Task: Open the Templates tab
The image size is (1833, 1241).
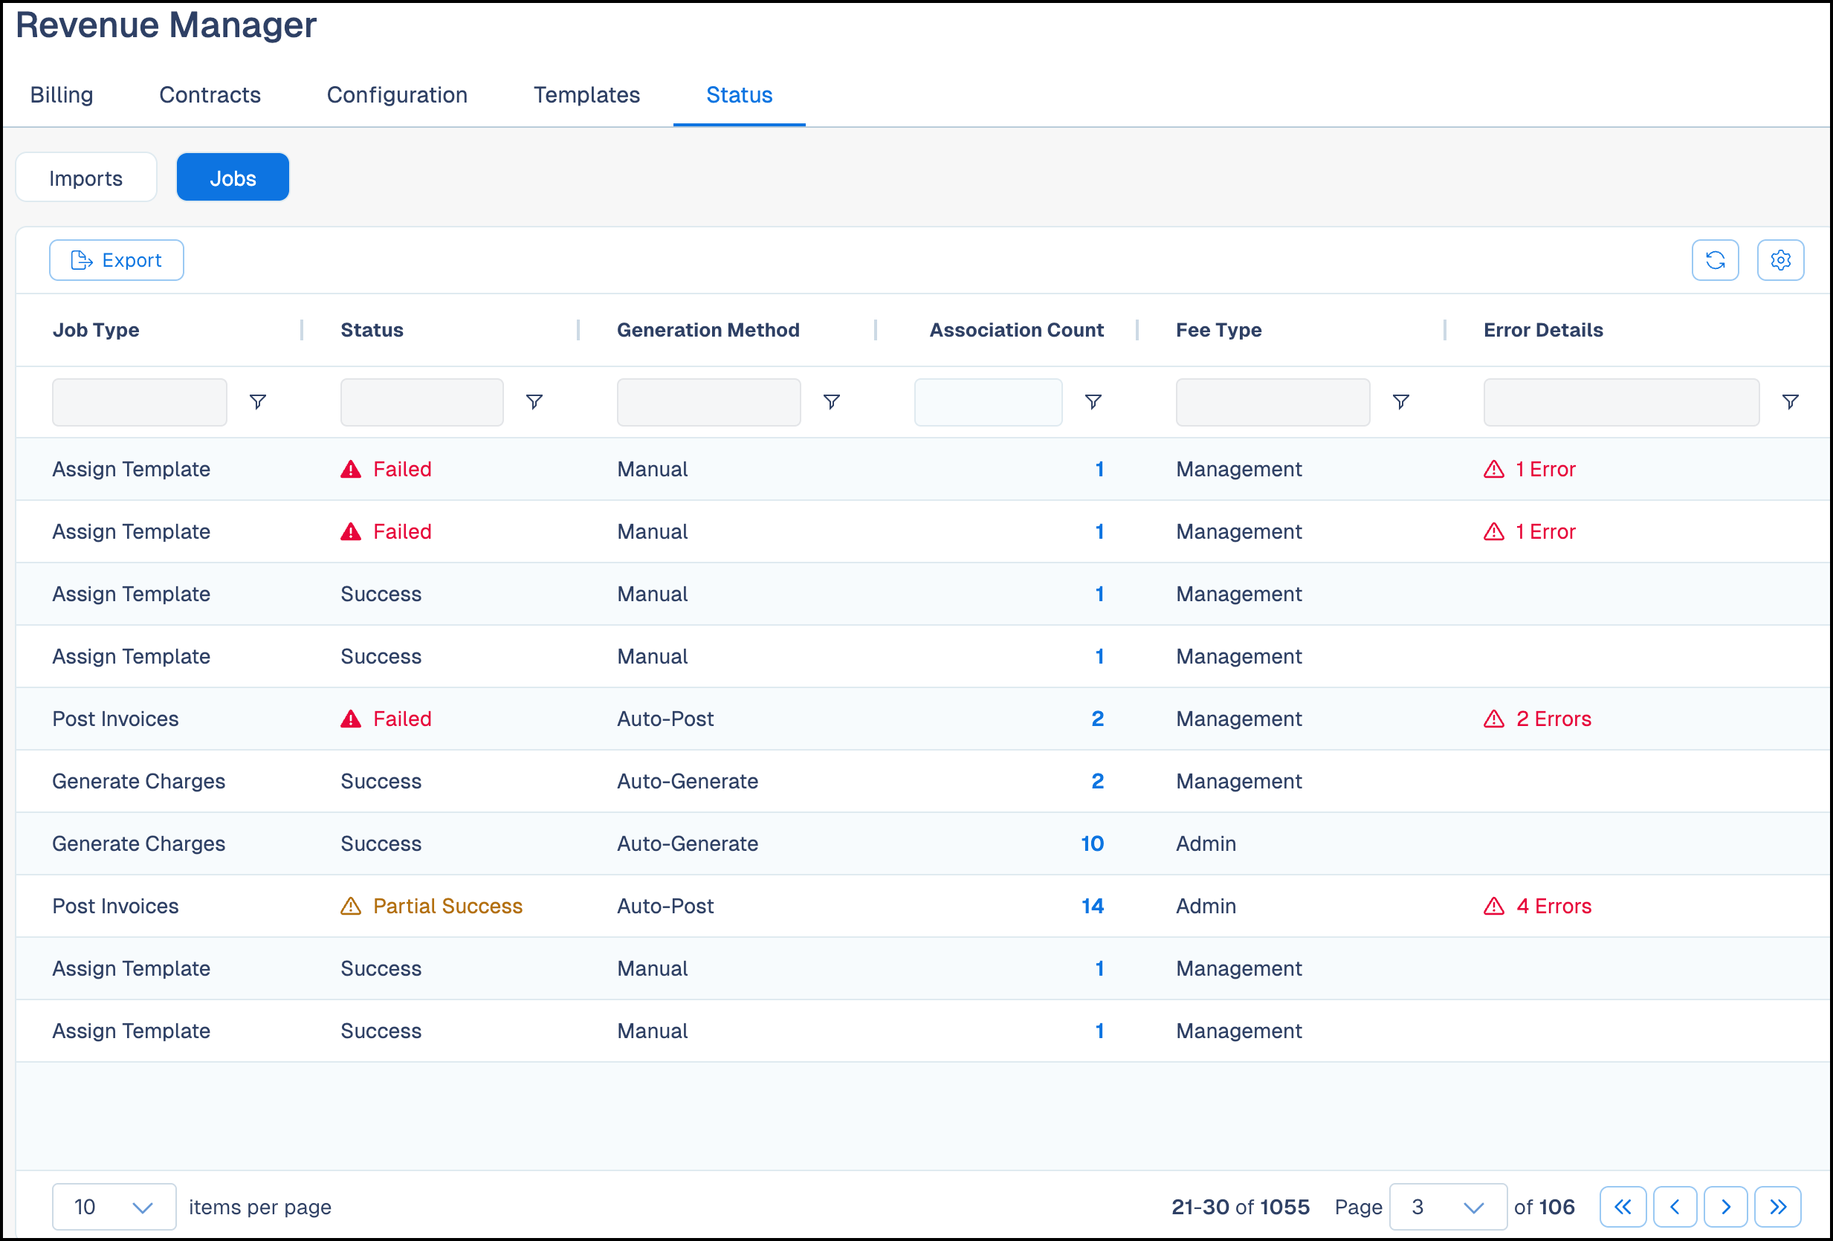Action: pos(586,94)
